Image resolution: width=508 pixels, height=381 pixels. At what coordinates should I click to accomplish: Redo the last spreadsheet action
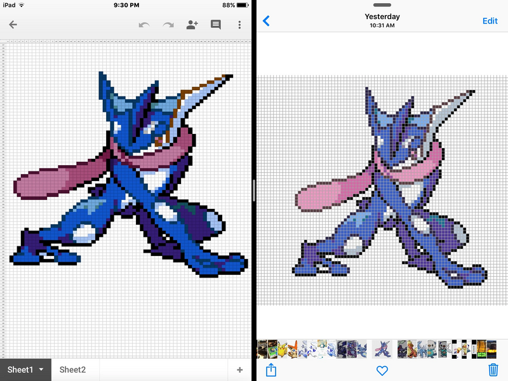click(x=168, y=25)
